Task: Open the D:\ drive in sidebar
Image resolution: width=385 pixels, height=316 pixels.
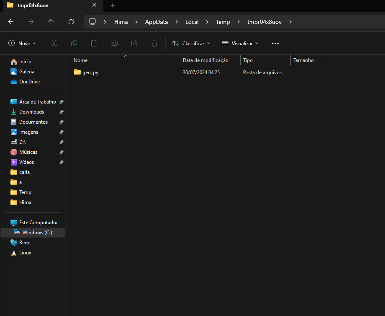Action: pos(18,142)
